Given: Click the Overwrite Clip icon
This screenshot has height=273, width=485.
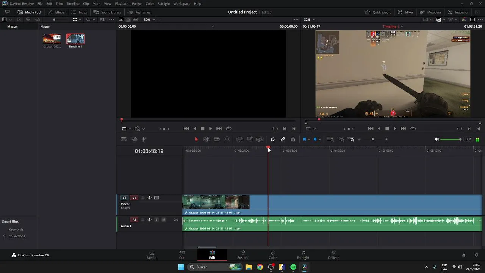Looking at the screenshot, I should pos(250,139).
